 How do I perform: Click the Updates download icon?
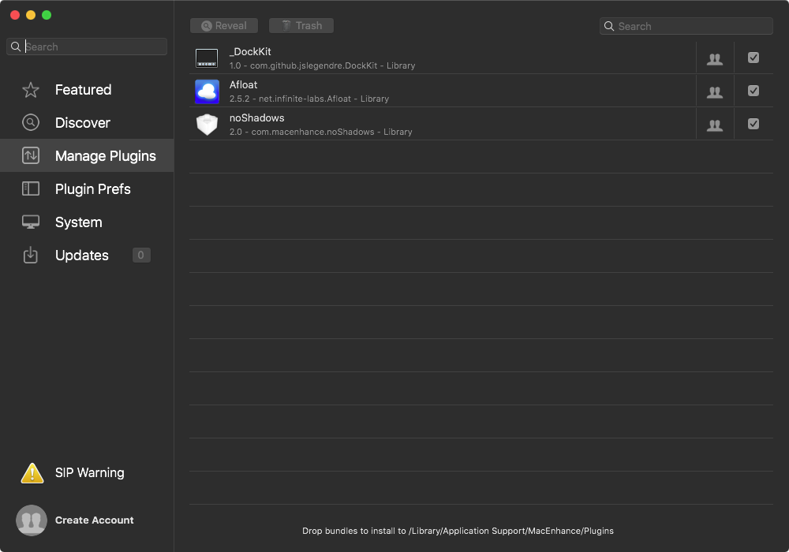[31, 255]
